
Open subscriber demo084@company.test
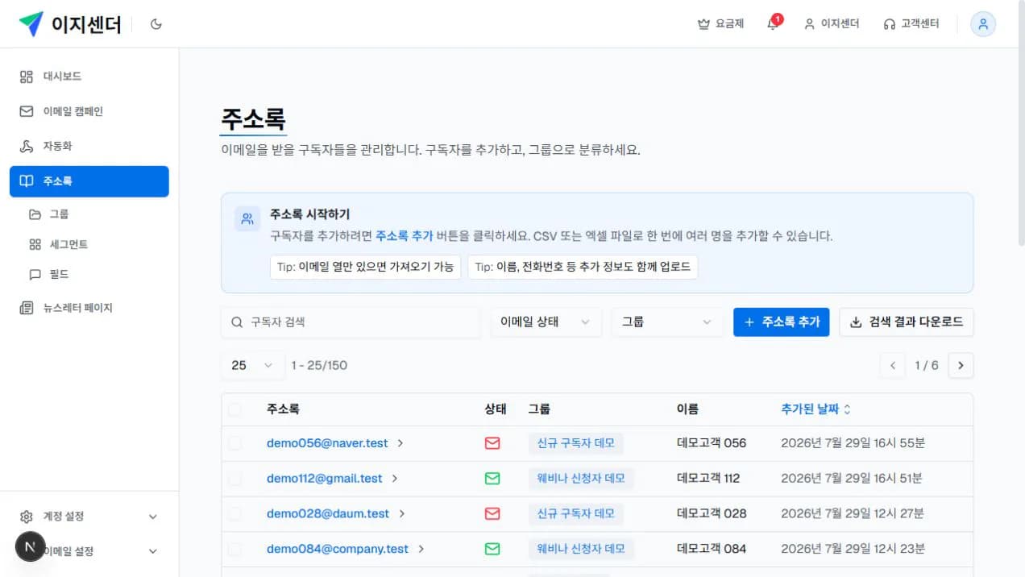(338, 549)
